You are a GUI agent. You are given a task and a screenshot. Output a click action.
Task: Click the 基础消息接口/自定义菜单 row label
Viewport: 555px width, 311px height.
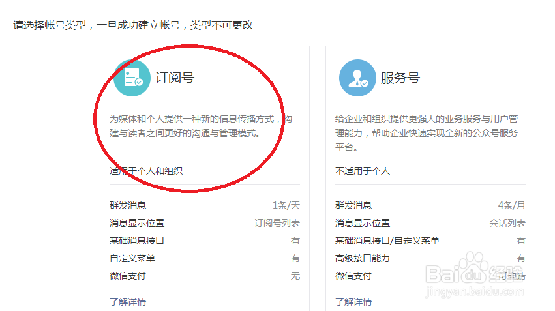coord(387,241)
